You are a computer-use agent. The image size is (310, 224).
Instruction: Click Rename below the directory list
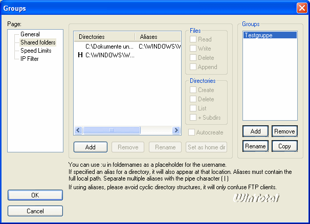(x=165, y=147)
